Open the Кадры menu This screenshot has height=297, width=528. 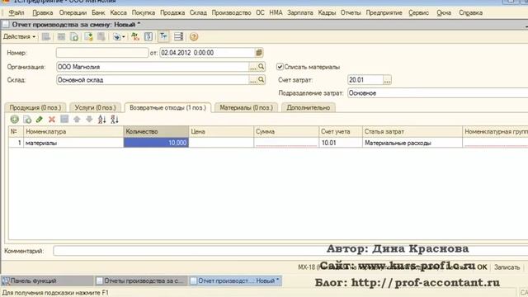(x=327, y=13)
